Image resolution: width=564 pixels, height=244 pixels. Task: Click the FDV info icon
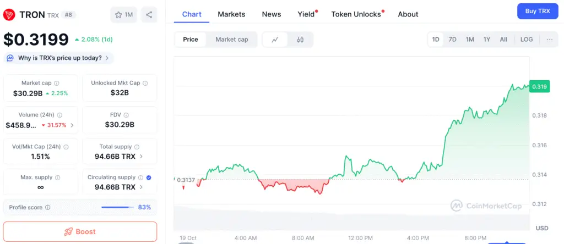point(126,115)
